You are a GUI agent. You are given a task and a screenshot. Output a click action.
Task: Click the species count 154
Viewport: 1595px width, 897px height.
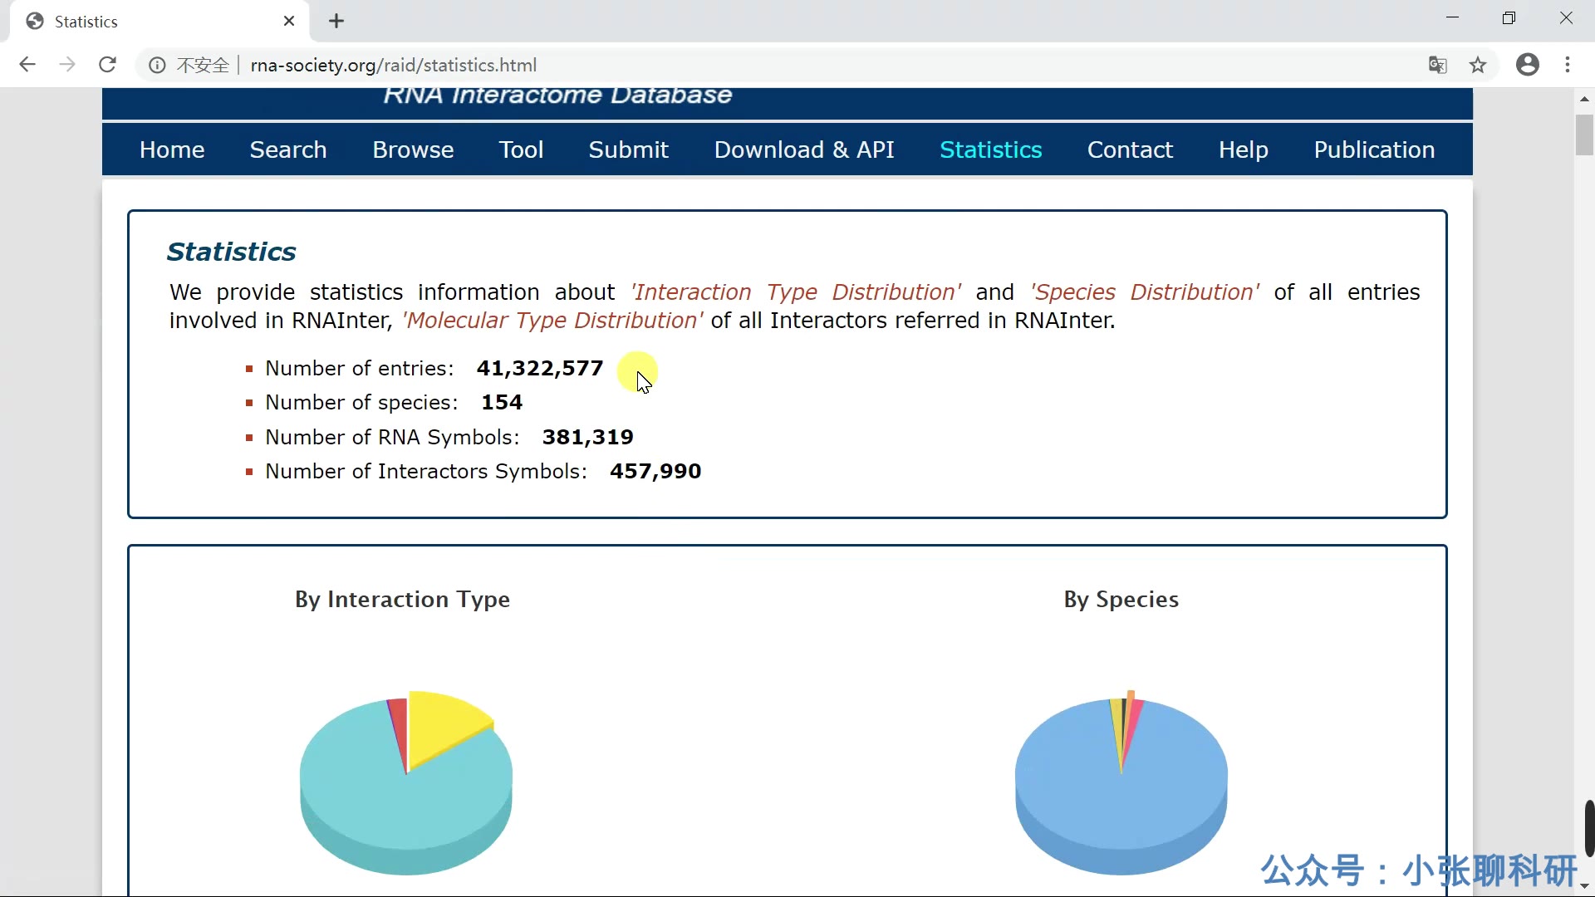[502, 403]
